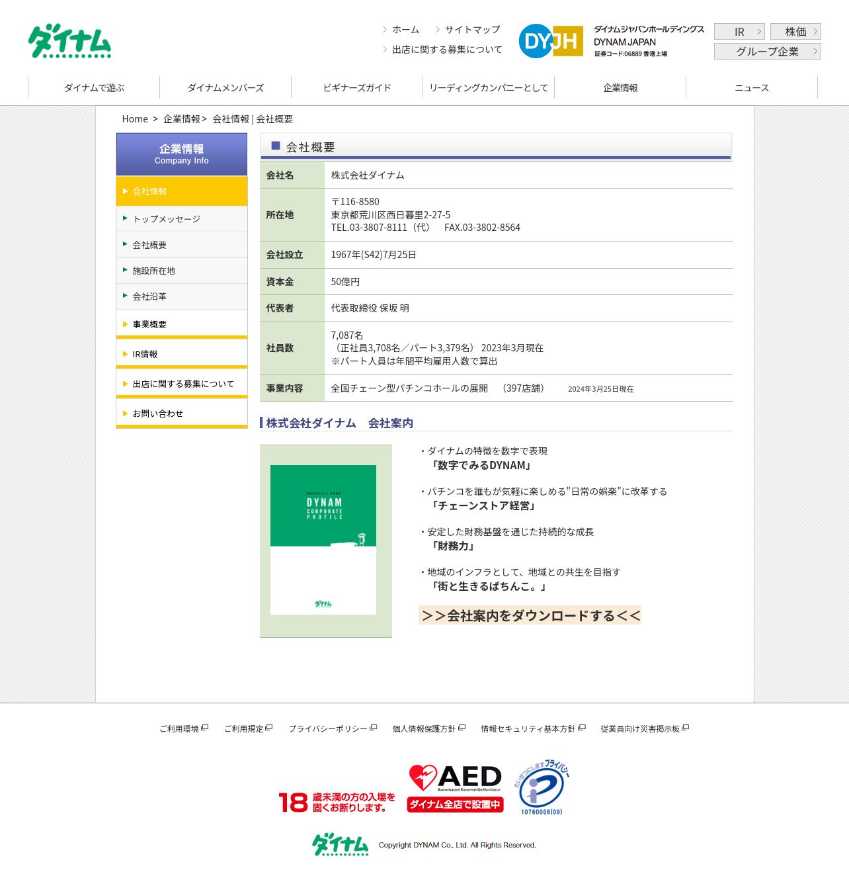Viewport: 849px width, 876px height.
Task: Open the ビギナーズガイド menu
Action: tap(357, 87)
